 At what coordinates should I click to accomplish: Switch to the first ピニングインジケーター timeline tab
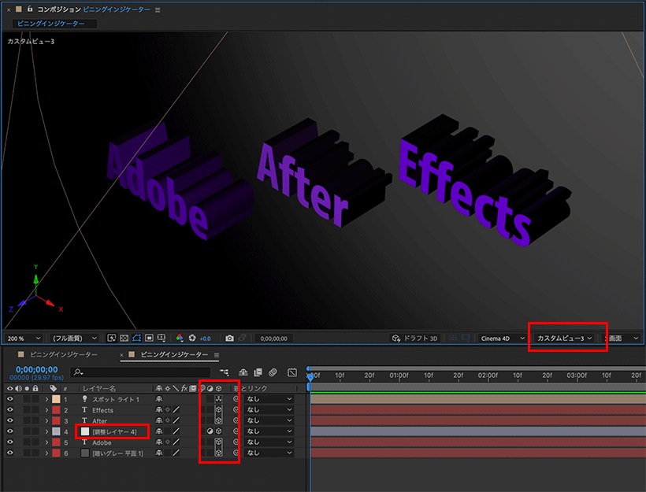point(64,354)
